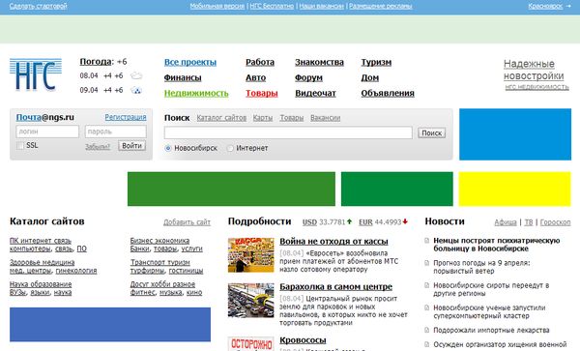
Task: Open Досуг хобби разное catalog category
Action: [x=162, y=284]
